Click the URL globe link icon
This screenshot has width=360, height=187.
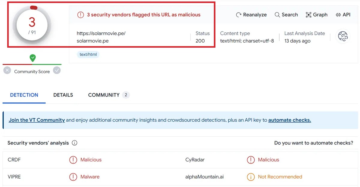(343, 37)
